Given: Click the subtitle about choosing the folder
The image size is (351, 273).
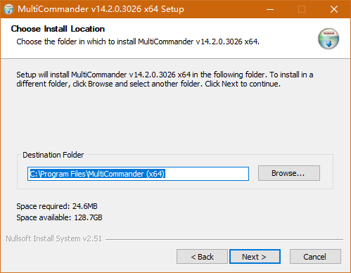Looking at the screenshot, I should coord(138,42).
